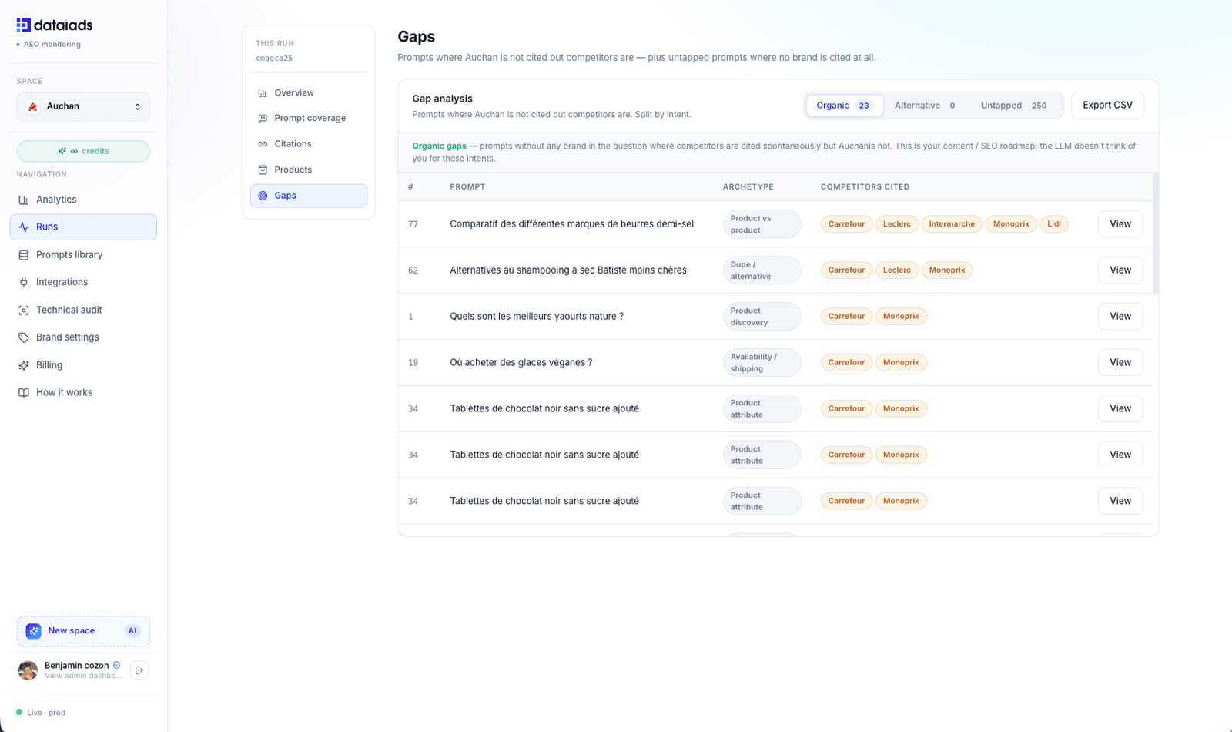Open Brand settings page

tap(83, 337)
